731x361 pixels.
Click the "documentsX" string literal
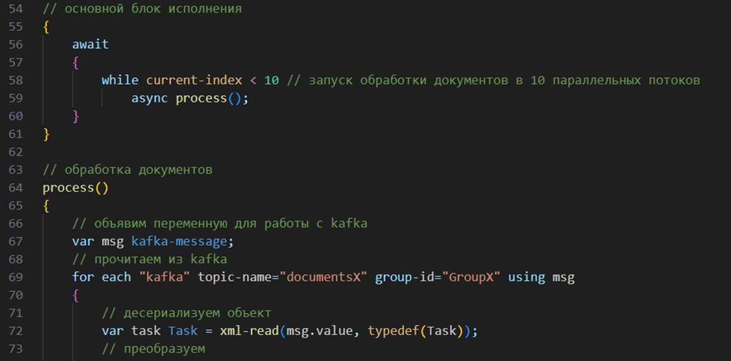click(323, 278)
